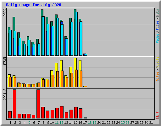Click the red KB bar for day 12
The height and width of the screenshot is (126, 161).
point(62,112)
